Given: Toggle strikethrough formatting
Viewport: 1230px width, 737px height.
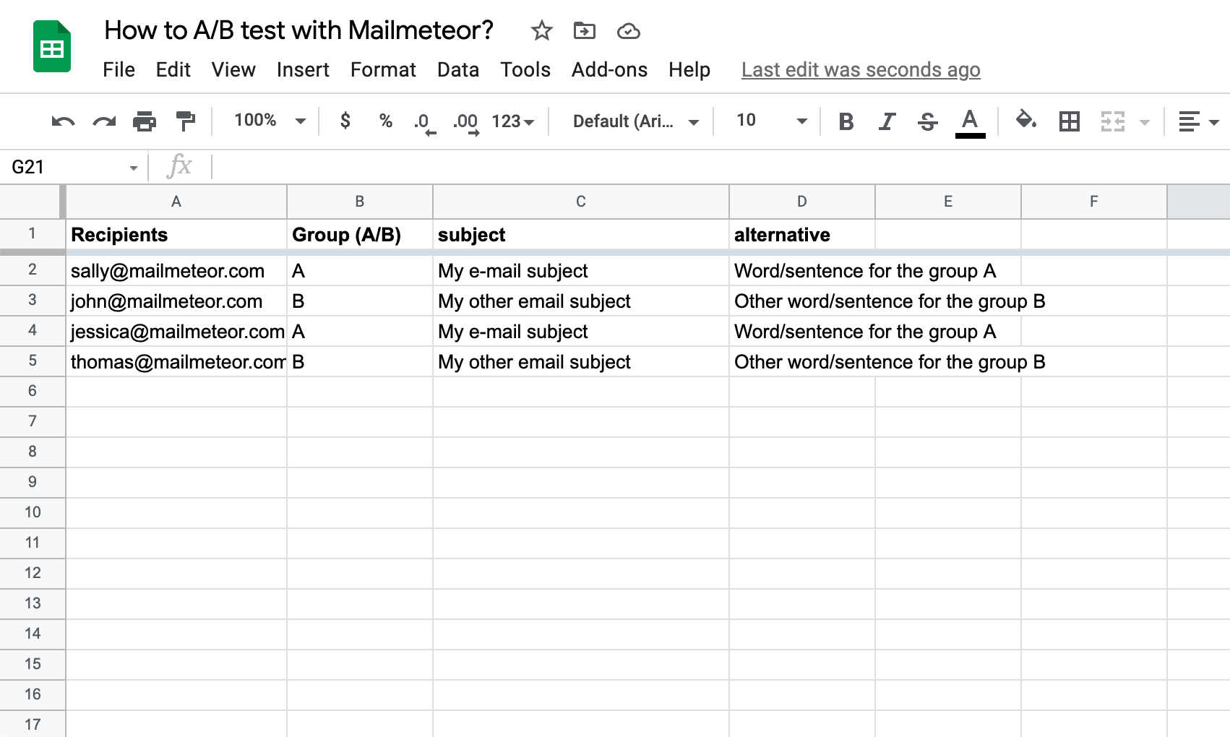Looking at the screenshot, I should tap(928, 121).
